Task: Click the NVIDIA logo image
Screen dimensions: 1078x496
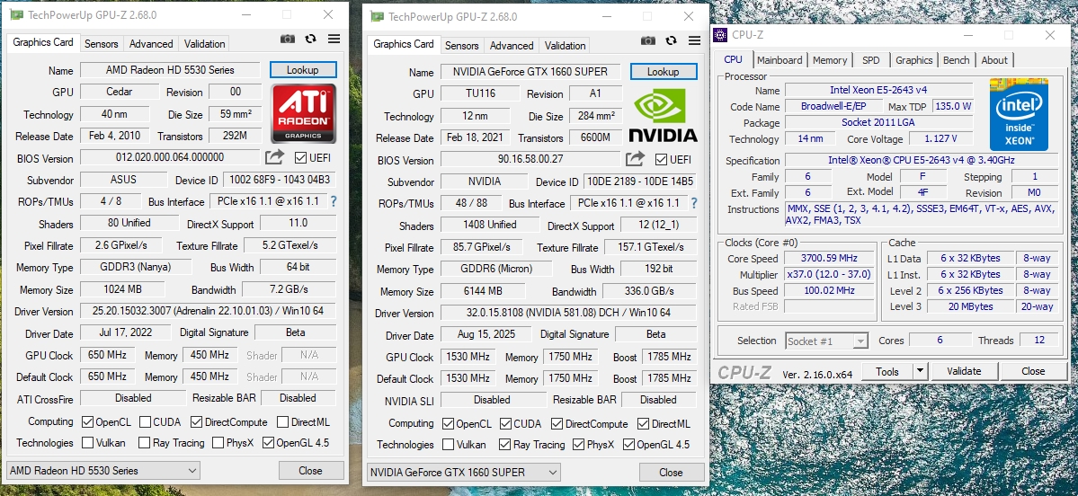Action: point(663,114)
